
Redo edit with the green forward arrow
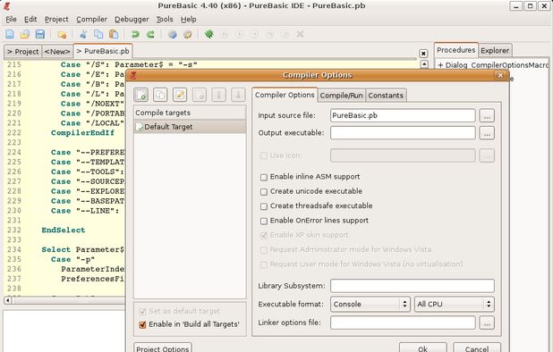pos(150,34)
